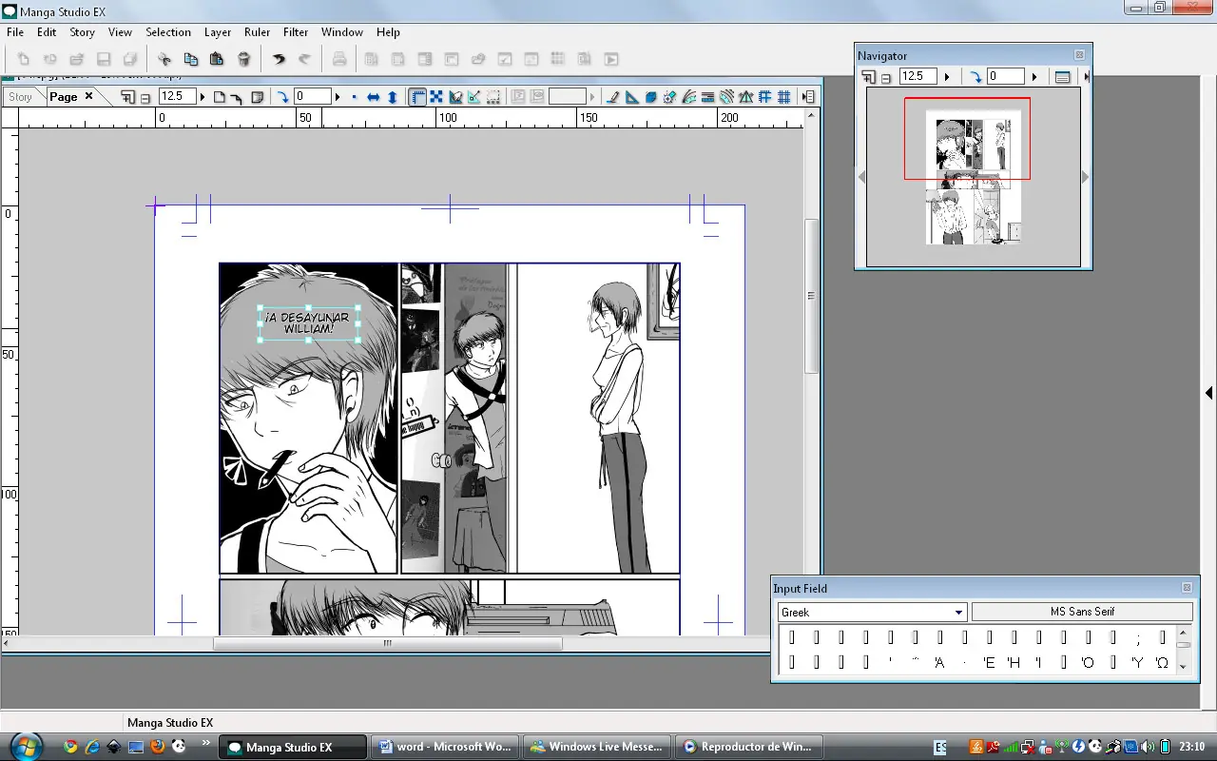Click the blue Rotate arrow on page toolbar
Image resolution: width=1217 pixels, height=761 pixels.
pyautogui.click(x=282, y=97)
